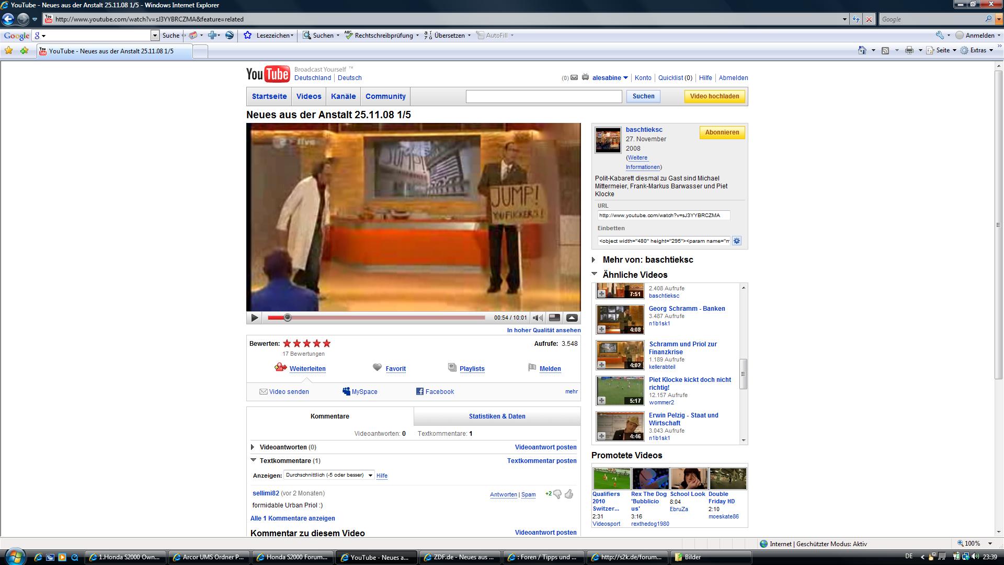The height and width of the screenshot is (565, 1004).
Task: Click the video progress bar scrubber
Action: pos(287,318)
